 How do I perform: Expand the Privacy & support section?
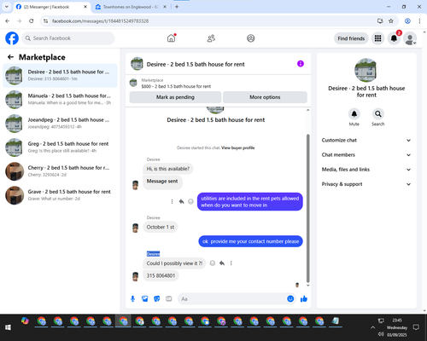(x=366, y=184)
